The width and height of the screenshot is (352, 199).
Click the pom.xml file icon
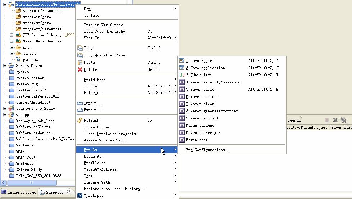pyautogui.click(x=18, y=60)
